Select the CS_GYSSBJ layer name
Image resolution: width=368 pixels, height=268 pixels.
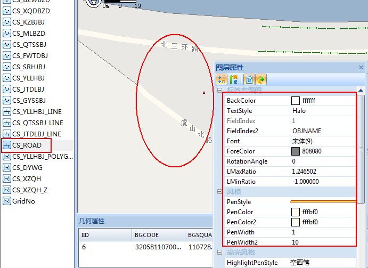[29, 101]
